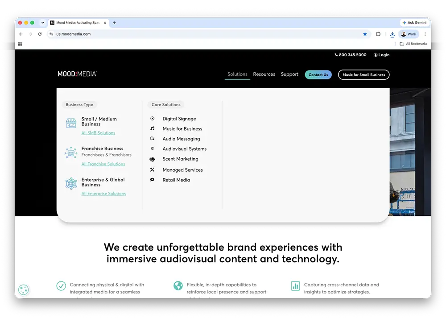
Task: Click the Music for Small Business button
Action: (x=363, y=75)
